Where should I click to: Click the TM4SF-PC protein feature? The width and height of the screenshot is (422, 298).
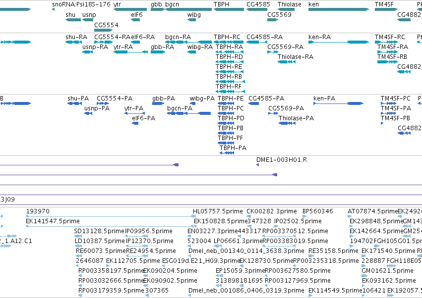(x=388, y=103)
